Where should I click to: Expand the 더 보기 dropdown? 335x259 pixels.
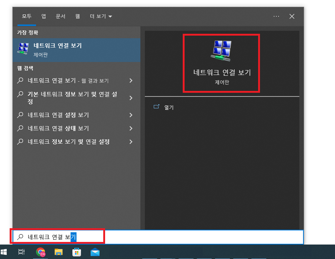click(101, 16)
